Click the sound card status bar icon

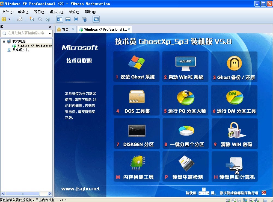point(257,200)
